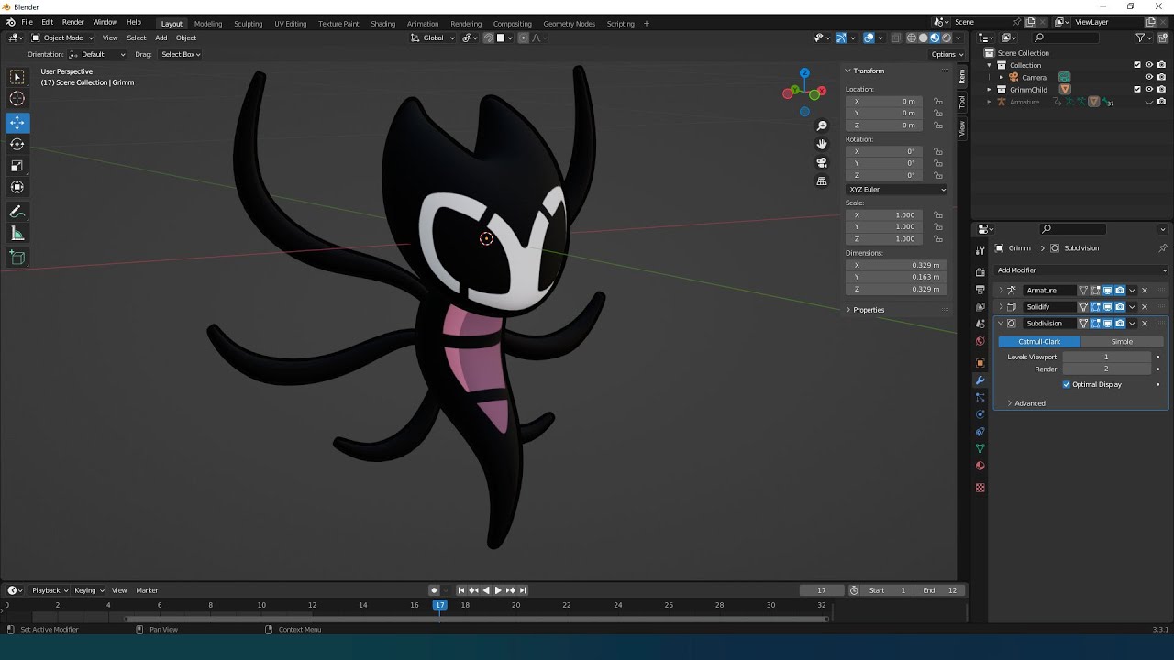
Task: Toggle Optimal Display checkbox
Action: click(x=1067, y=384)
